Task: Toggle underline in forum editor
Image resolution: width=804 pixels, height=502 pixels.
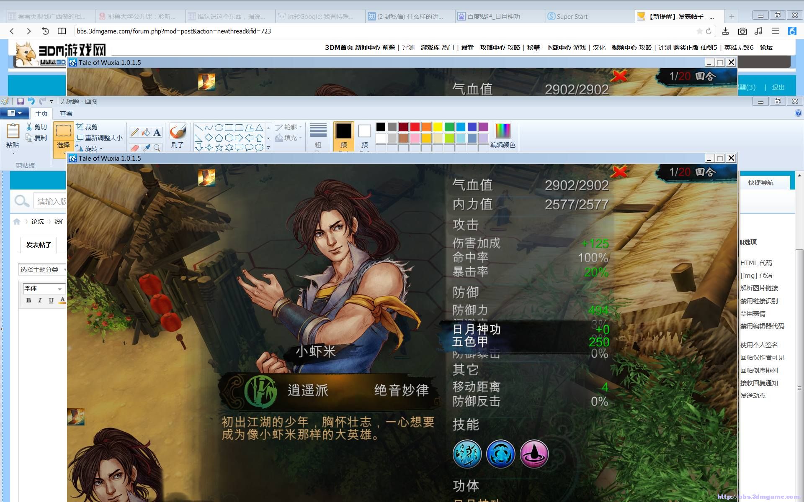Action: [51, 300]
